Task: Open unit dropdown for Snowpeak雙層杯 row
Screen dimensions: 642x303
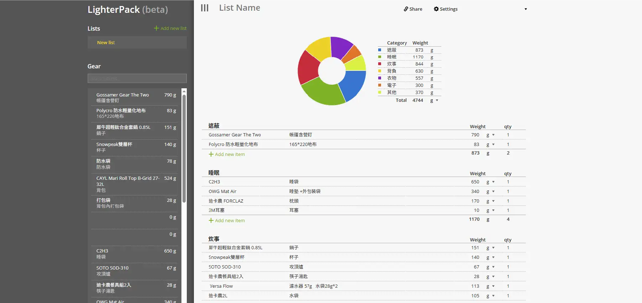Action: (x=493, y=257)
